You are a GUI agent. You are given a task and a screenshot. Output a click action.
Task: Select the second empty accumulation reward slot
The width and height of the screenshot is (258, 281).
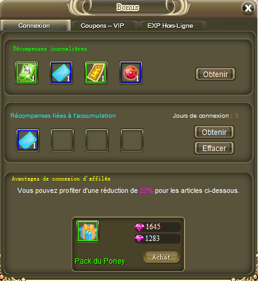coord(62,140)
